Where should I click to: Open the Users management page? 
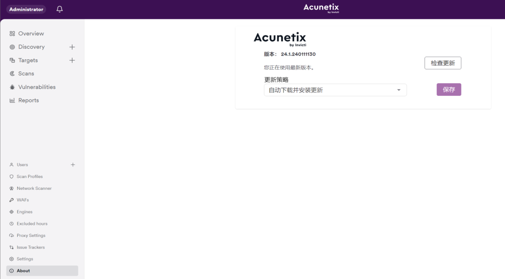click(x=22, y=165)
